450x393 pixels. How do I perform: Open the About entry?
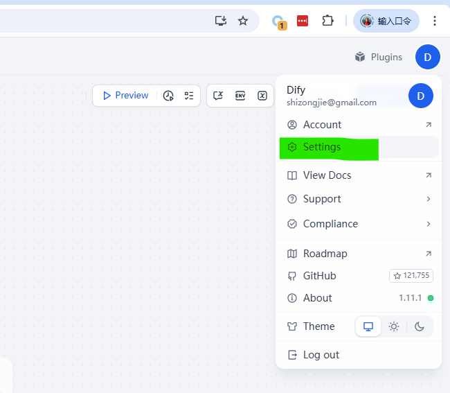359,298
